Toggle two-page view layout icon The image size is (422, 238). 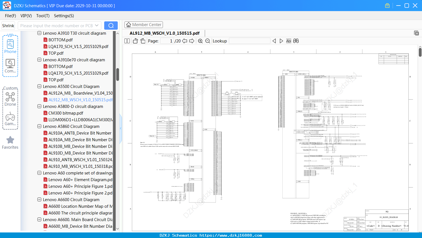coord(127,41)
